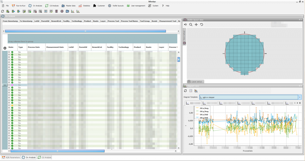Open the User management menu

point(136,6)
